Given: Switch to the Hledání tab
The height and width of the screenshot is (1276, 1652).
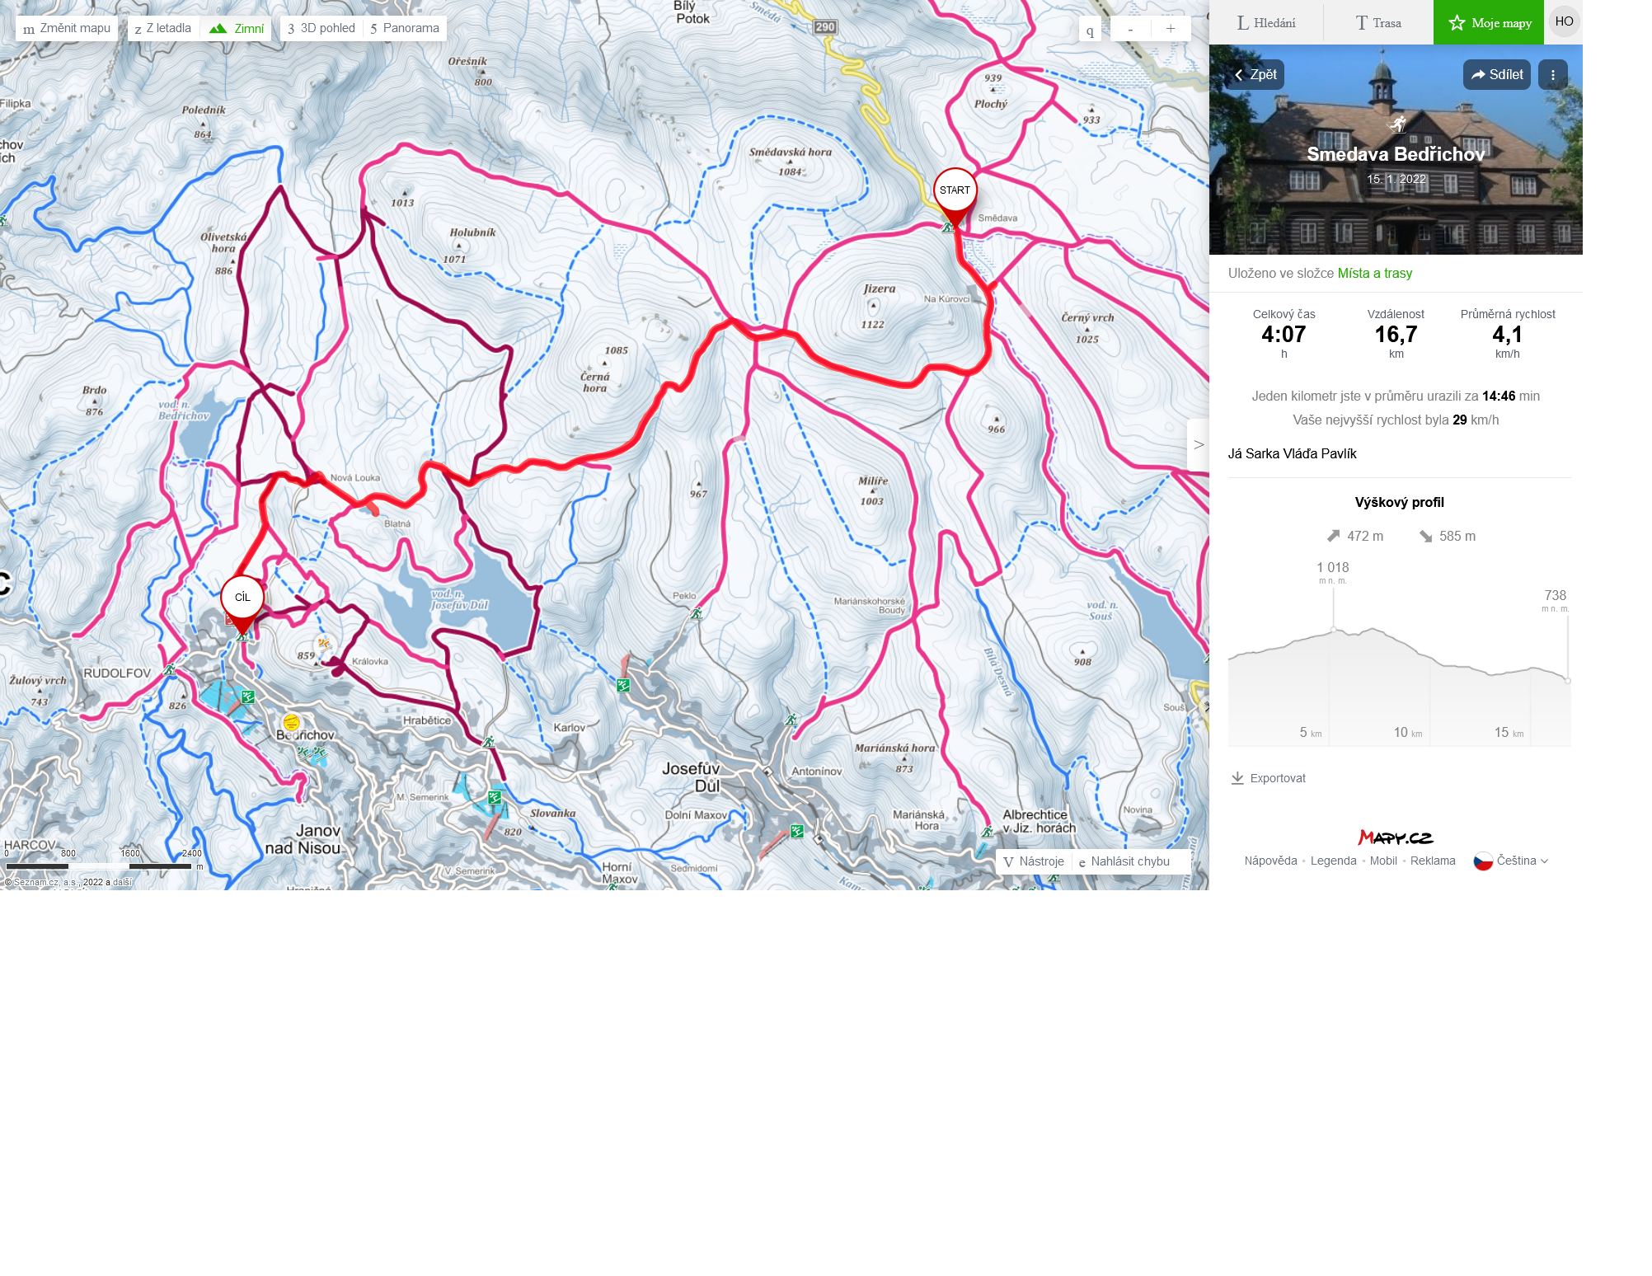Looking at the screenshot, I should 1265,23.
